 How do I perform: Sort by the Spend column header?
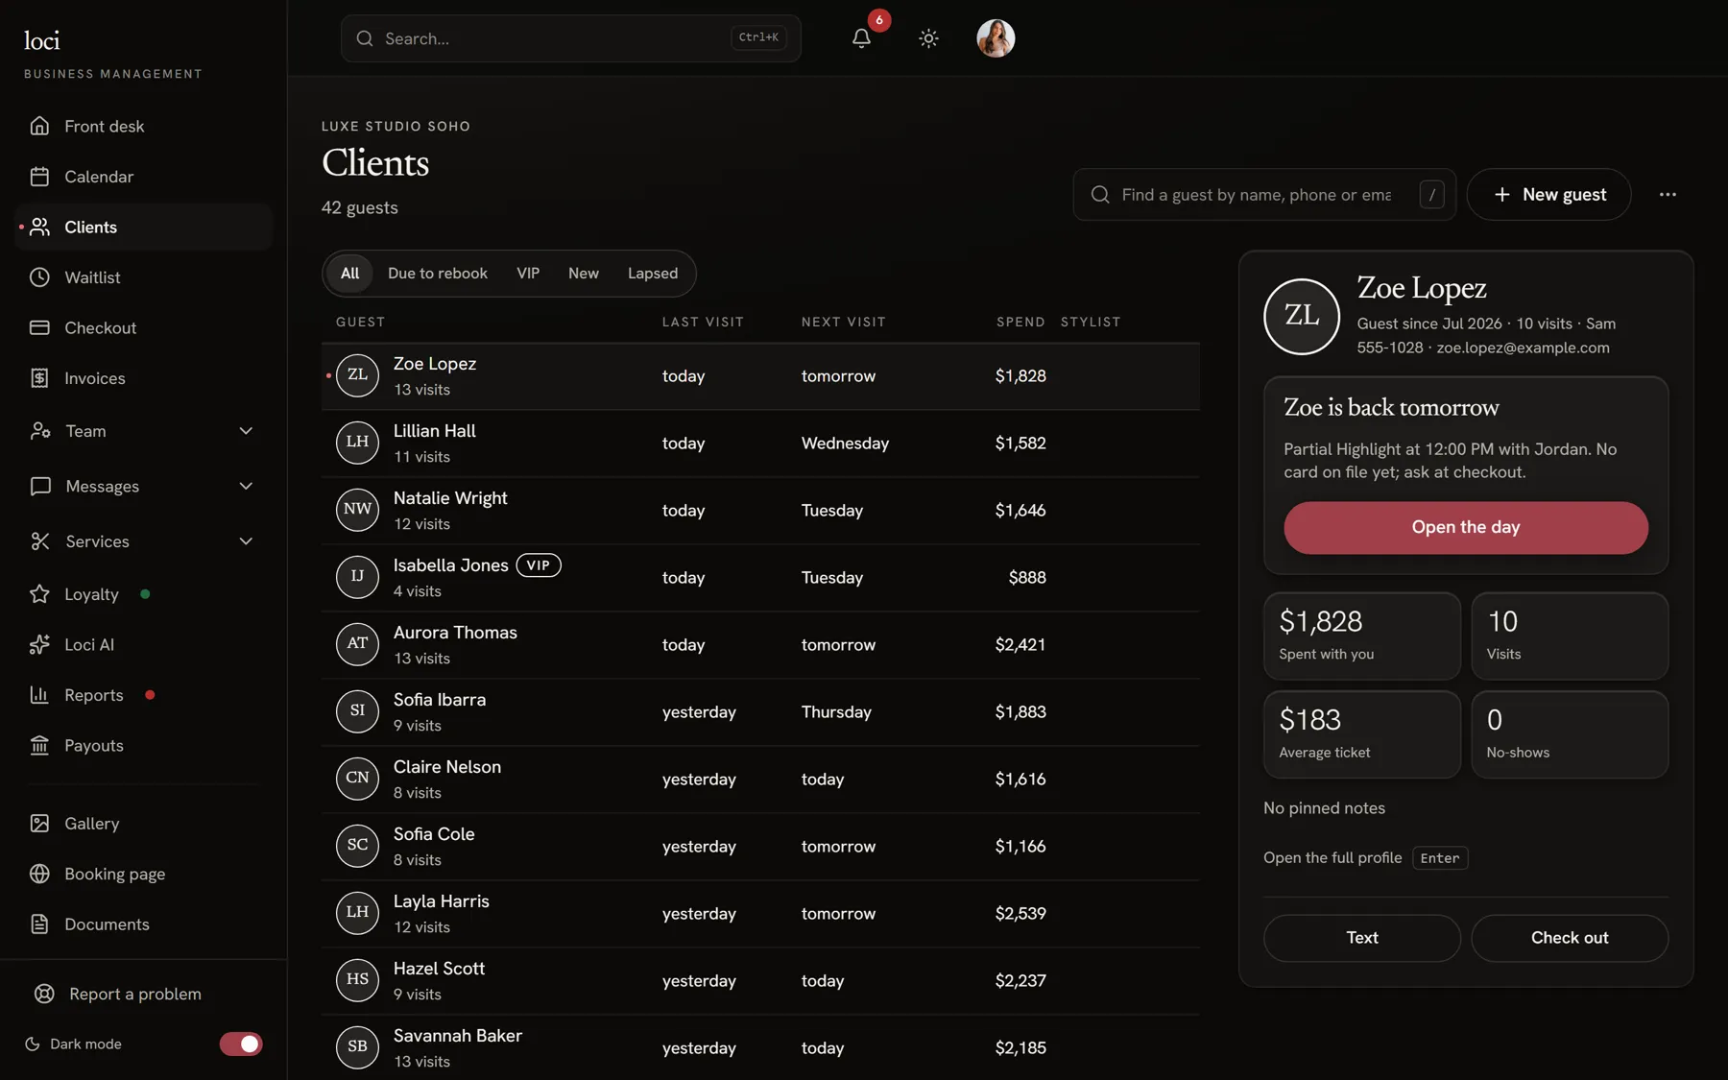coord(1020,322)
